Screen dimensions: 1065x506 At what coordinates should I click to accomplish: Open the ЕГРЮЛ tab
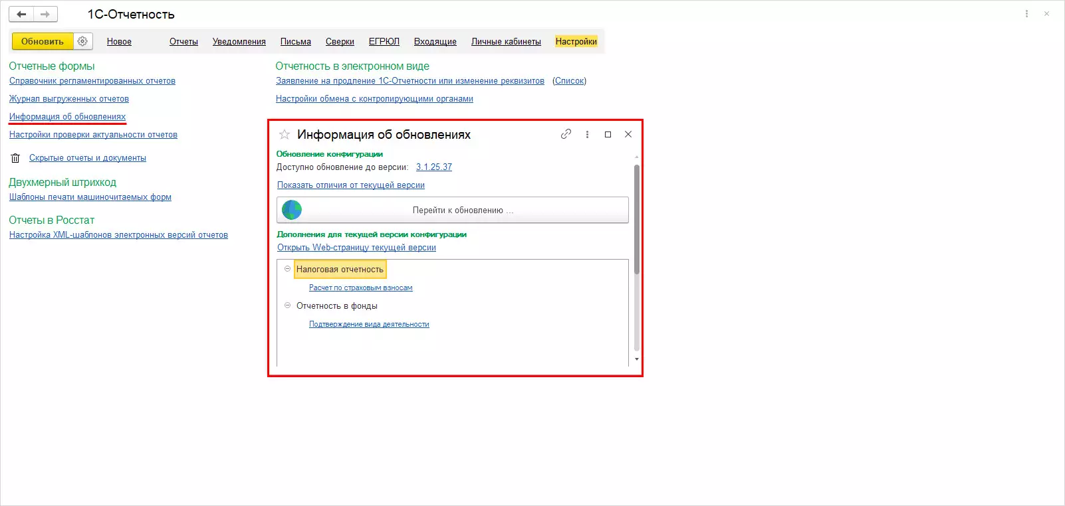[x=384, y=41]
